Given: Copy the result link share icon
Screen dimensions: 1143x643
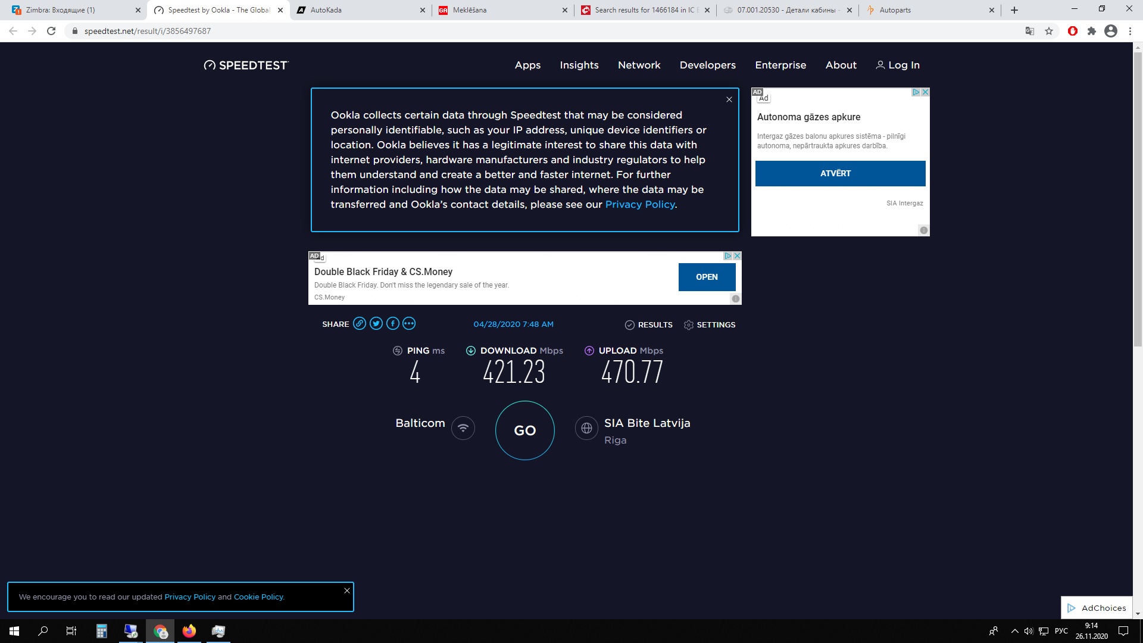Looking at the screenshot, I should pyautogui.click(x=359, y=324).
